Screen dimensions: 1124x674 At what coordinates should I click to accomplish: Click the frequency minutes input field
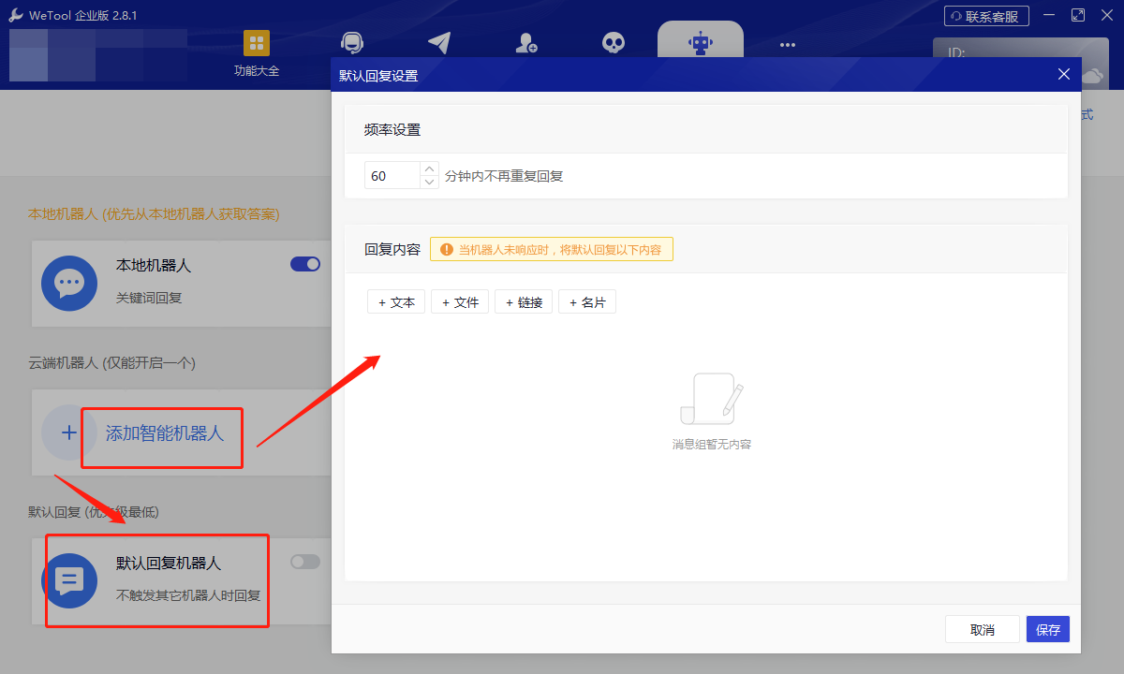point(392,175)
